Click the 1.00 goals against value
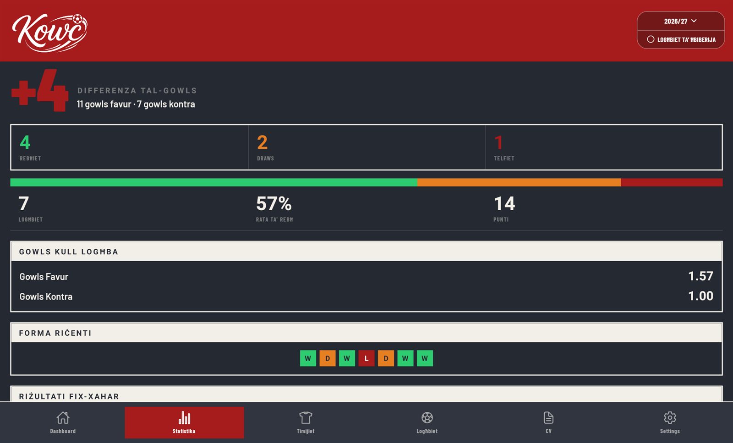Image resolution: width=733 pixels, height=443 pixels. (700, 295)
